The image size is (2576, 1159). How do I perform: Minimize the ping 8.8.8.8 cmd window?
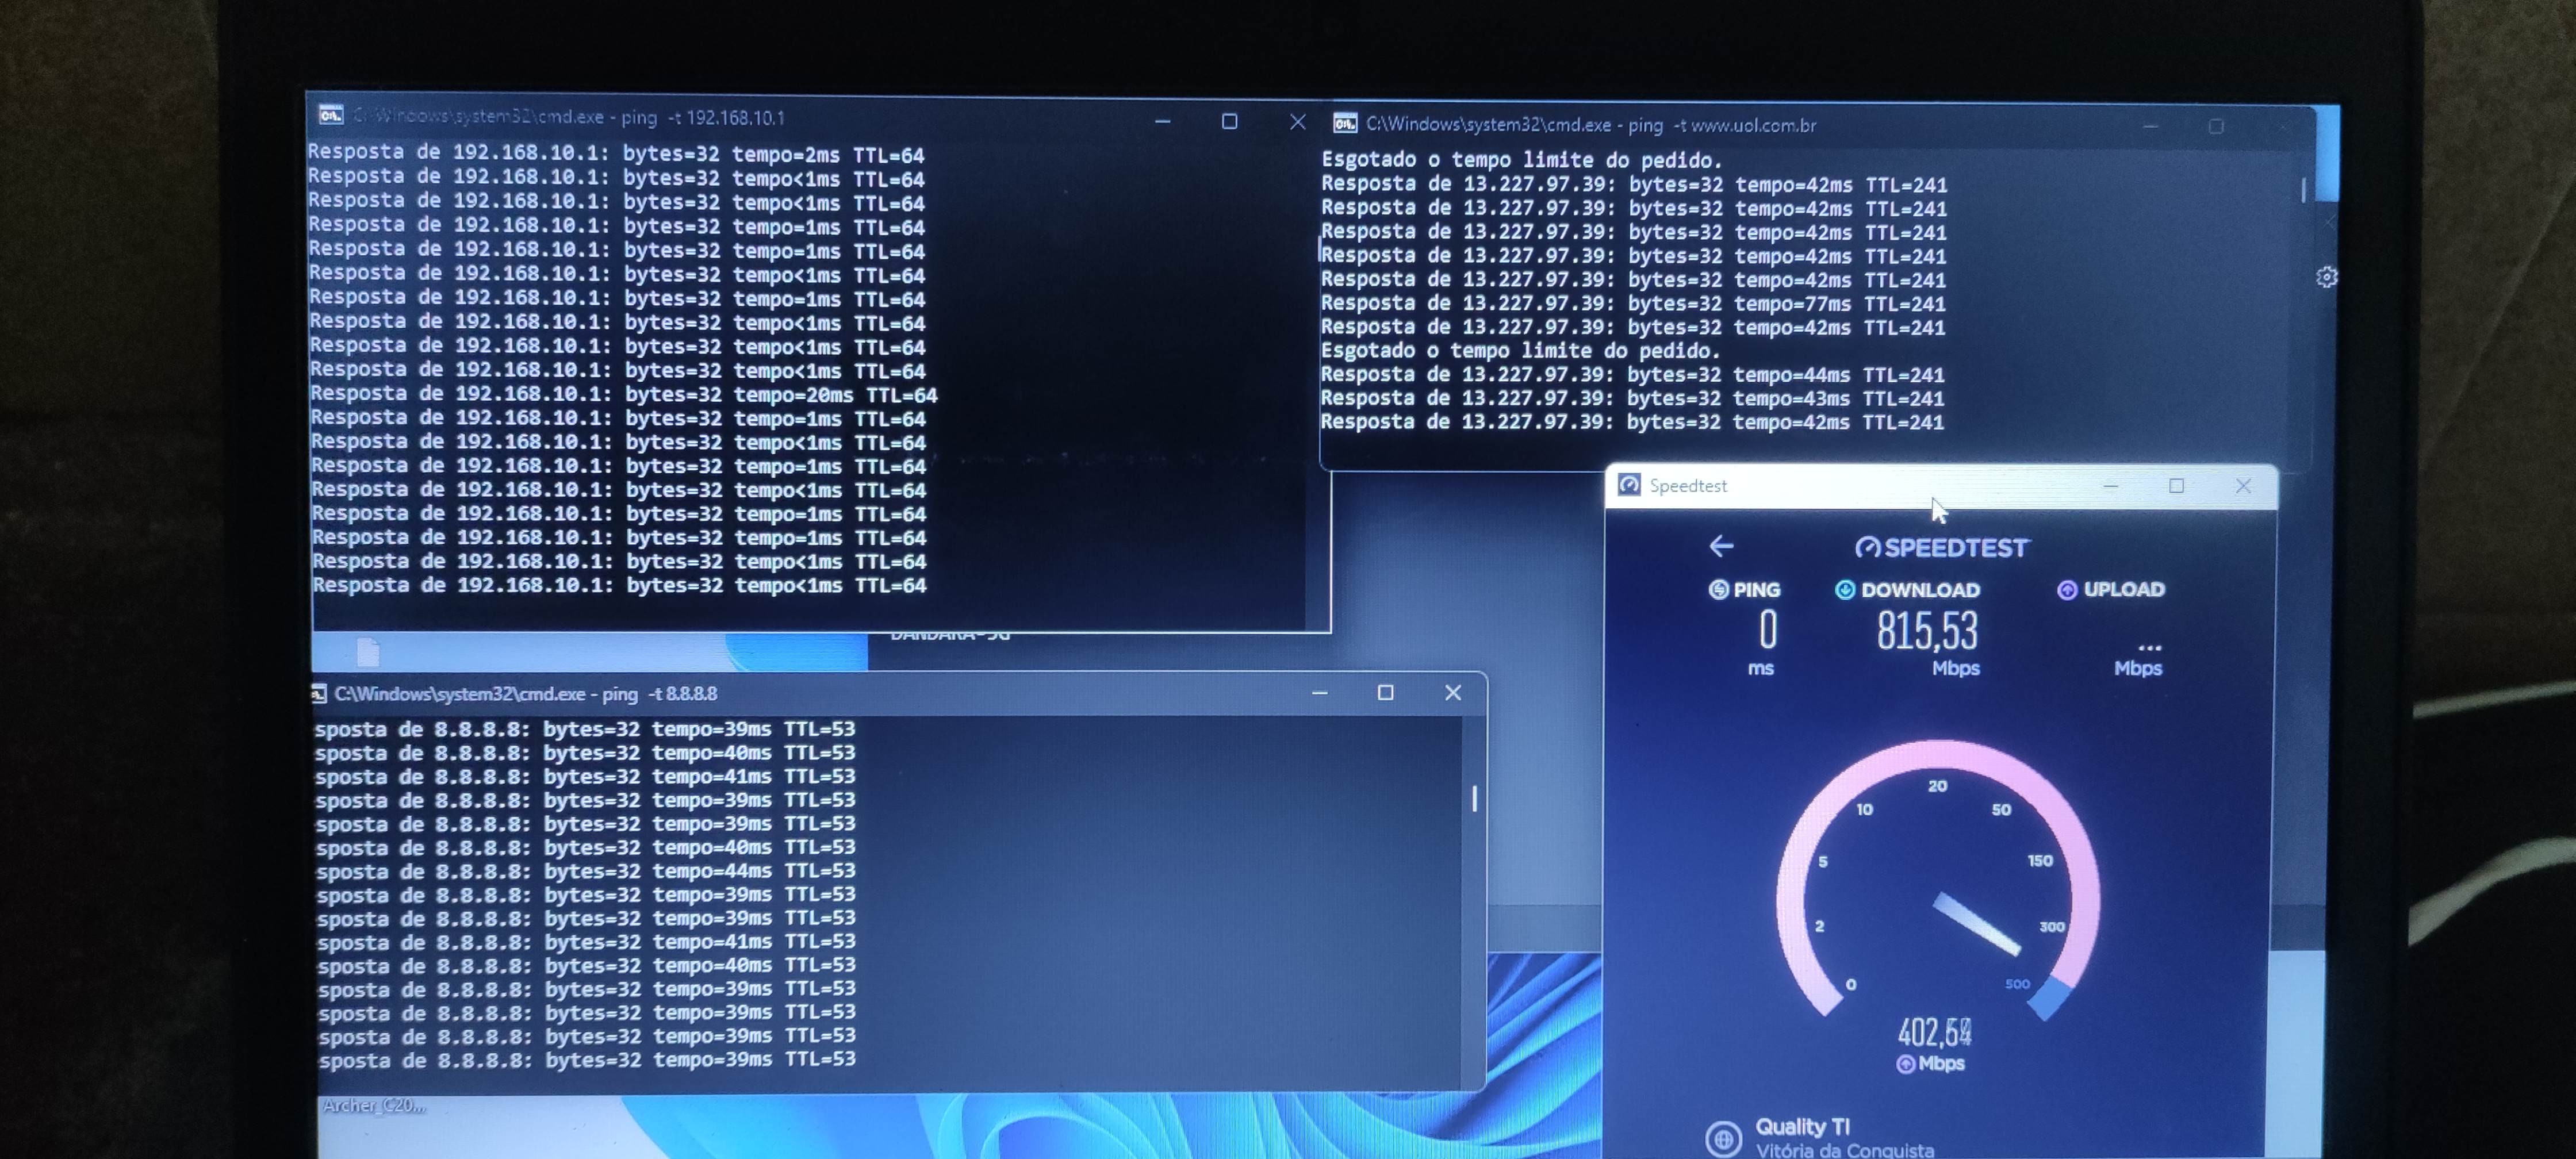(x=1320, y=693)
